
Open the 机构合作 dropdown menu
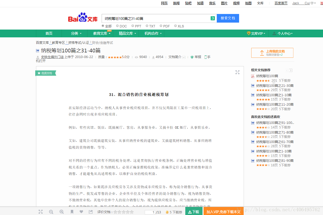[x=153, y=33]
